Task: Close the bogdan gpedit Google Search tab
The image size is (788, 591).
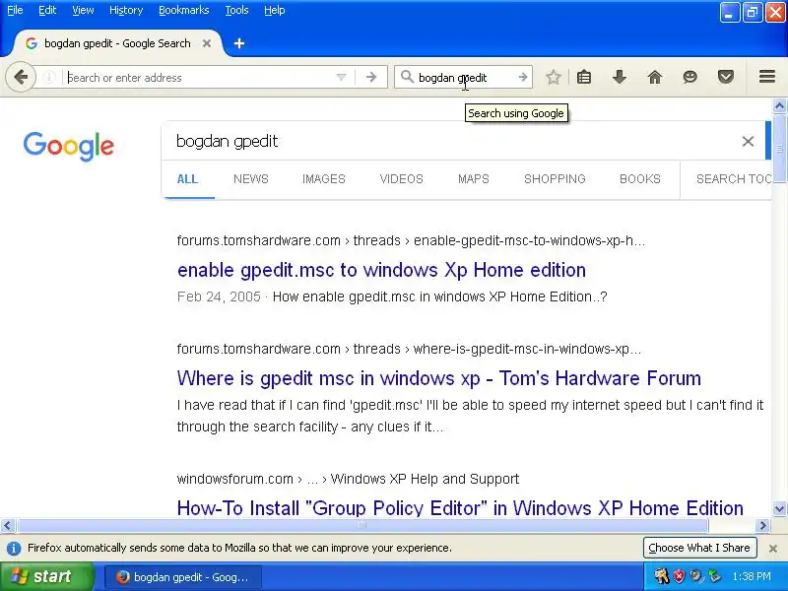Action: 207,43
